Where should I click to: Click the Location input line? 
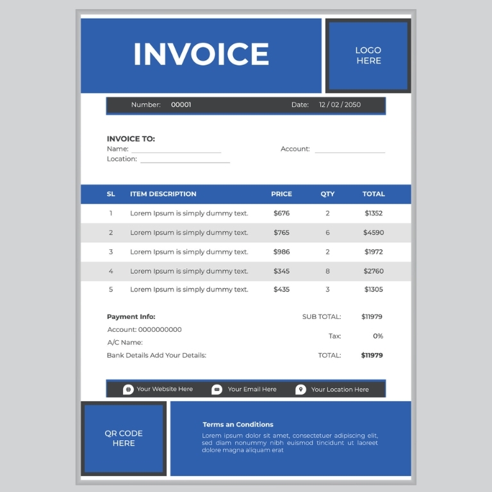[184, 160]
